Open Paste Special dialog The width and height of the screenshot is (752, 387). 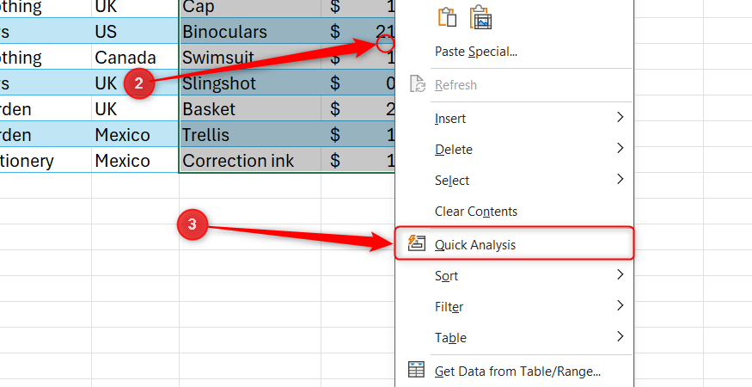[x=514, y=52]
